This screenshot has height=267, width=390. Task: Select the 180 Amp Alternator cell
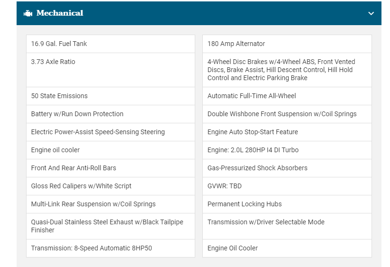(236, 44)
